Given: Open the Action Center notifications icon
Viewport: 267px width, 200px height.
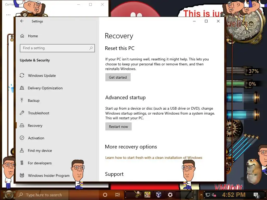Looking at the screenshot, I should (256, 195).
